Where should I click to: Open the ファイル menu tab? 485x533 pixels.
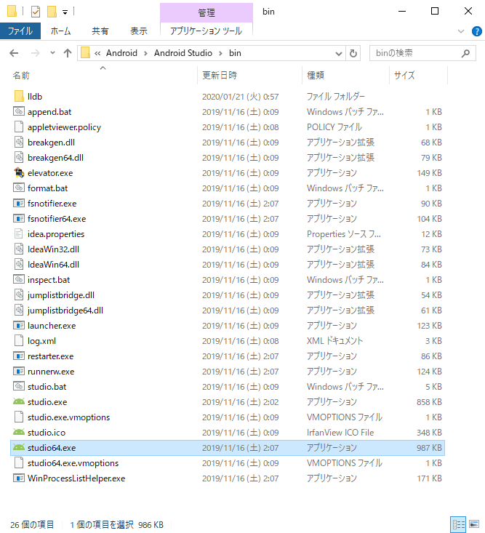point(20,31)
